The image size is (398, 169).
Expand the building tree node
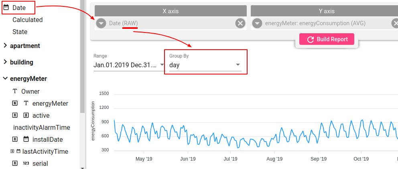point(5,62)
